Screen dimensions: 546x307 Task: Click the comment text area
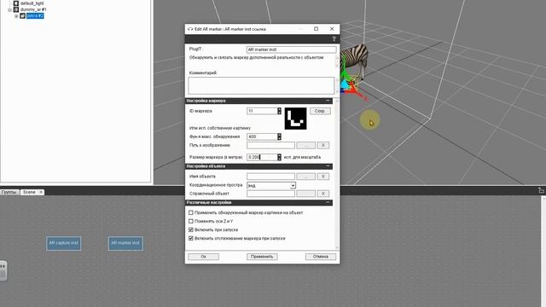[x=261, y=85]
